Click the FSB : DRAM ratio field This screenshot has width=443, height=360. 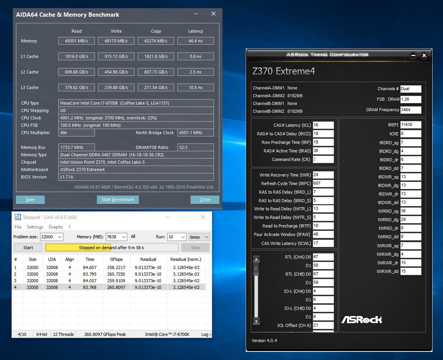tap(411, 100)
